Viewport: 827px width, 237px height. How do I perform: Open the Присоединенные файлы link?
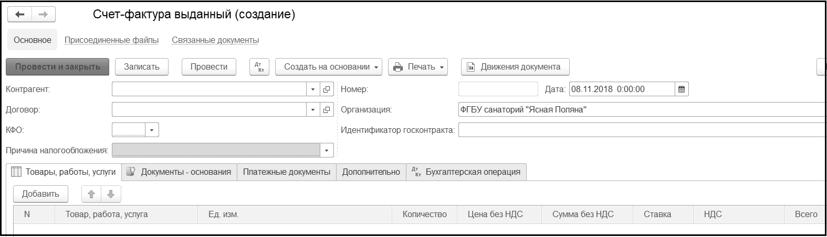(111, 40)
